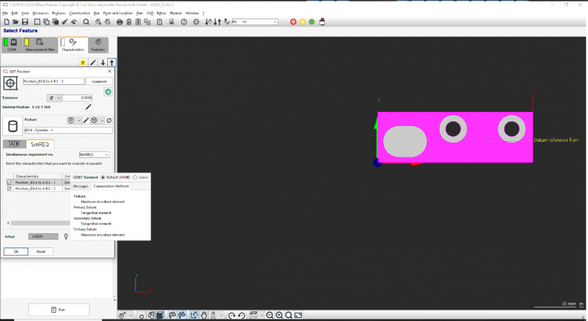Open the SimREQ1 requirement number dropdown

click(x=94, y=155)
